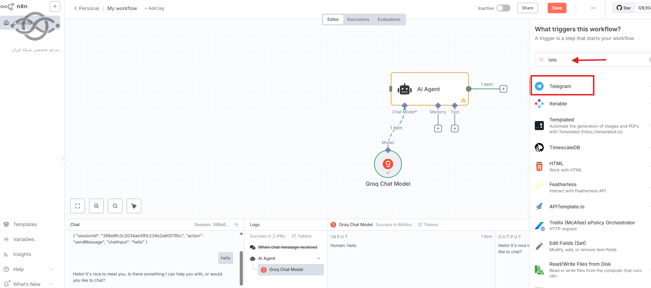Click the hello chat message bubble
This screenshot has width=651, height=288.
pos(225,258)
